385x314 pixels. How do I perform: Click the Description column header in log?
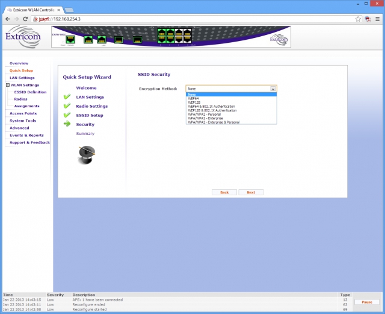[84, 295]
